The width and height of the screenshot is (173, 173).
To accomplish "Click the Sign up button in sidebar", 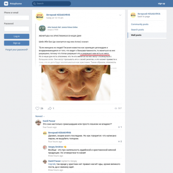I will click(16, 43).
